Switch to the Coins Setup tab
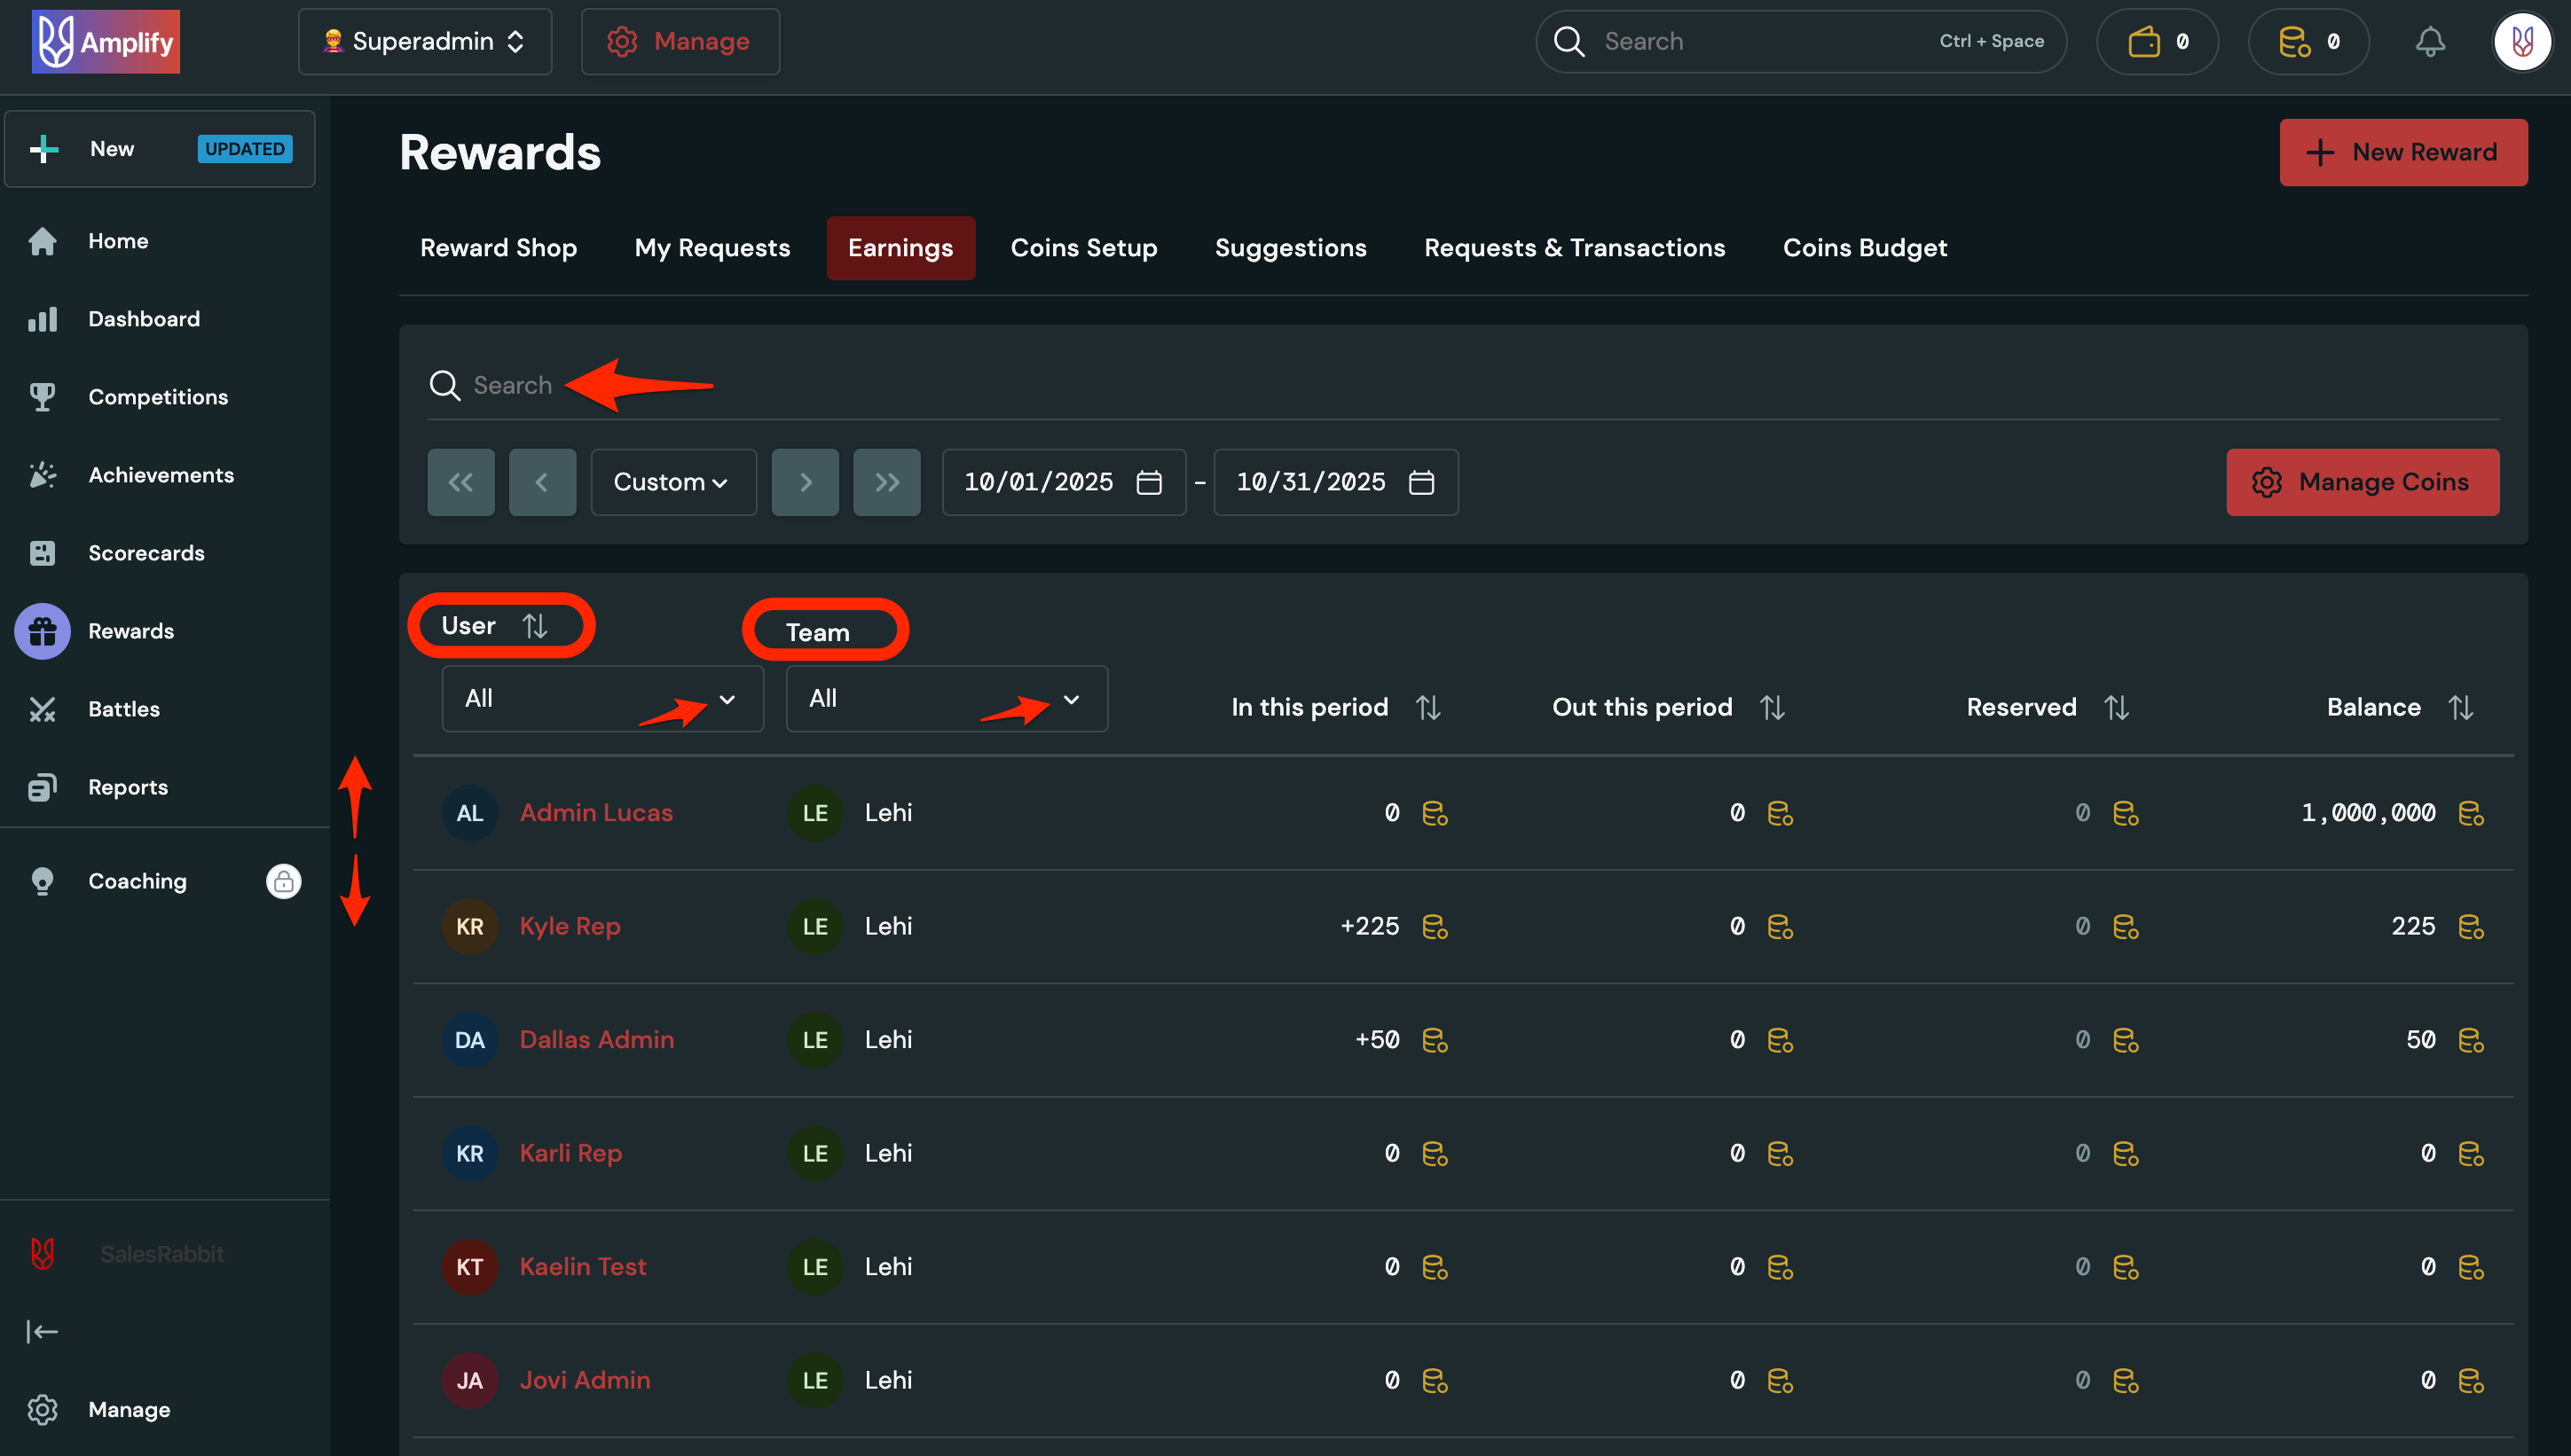Viewport: 2571px width, 1456px height. click(x=1083, y=247)
